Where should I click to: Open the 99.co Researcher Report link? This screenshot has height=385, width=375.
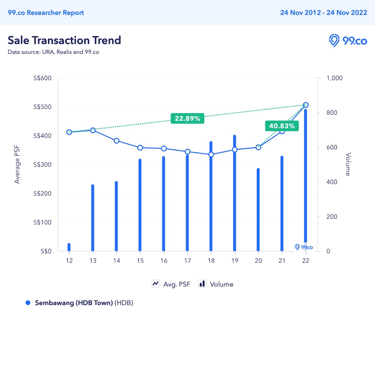click(x=46, y=13)
